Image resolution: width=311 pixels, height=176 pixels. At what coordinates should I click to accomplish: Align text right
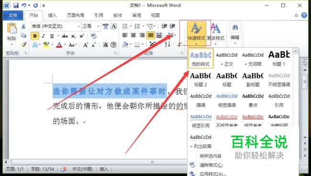point(142,35)
